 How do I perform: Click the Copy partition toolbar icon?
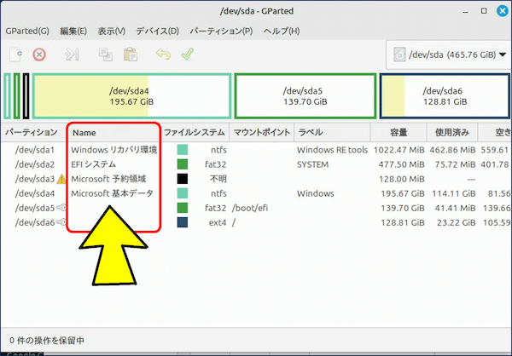pos(106,55)
